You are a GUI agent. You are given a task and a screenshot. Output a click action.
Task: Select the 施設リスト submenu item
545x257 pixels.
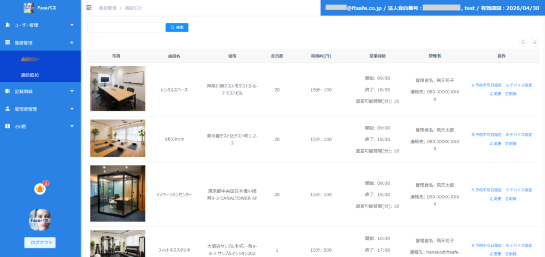pos(30,59)
